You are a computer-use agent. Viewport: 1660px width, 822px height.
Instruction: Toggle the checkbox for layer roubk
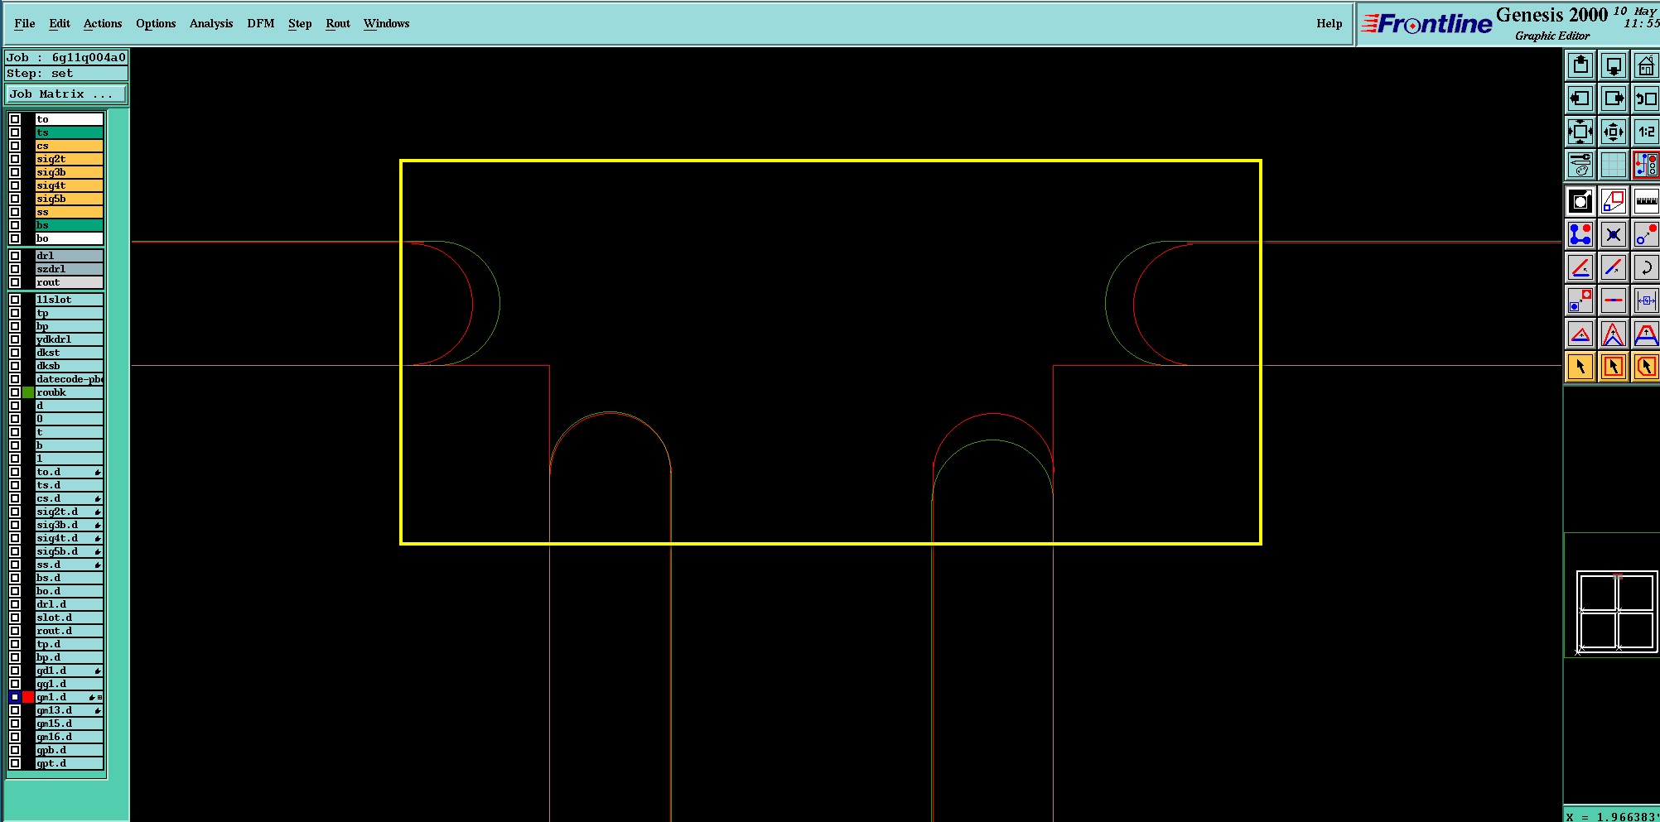[15, 392]
